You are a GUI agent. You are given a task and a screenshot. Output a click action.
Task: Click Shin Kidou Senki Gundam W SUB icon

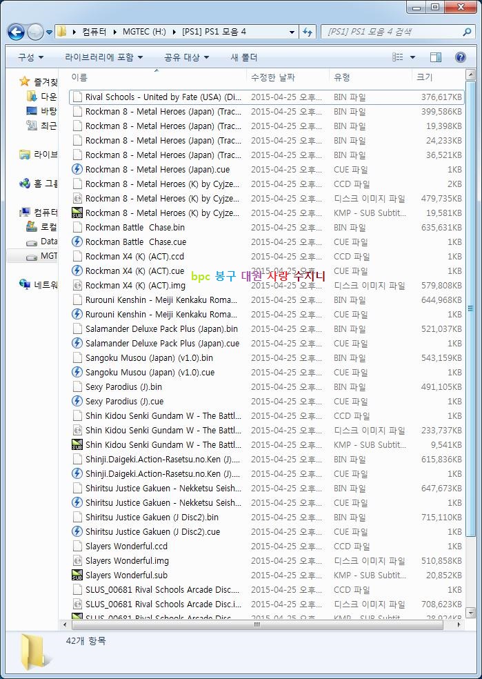point(77,444)
